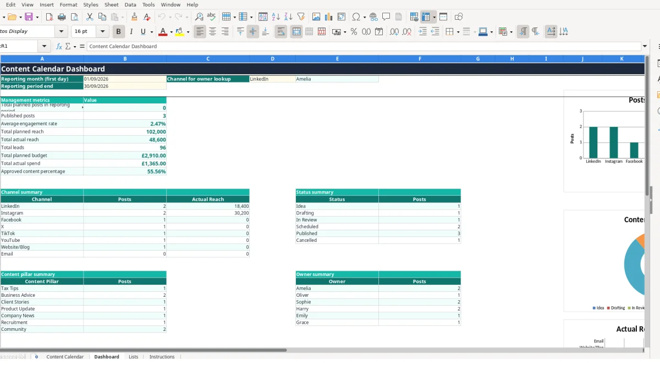Click the Print icon
This screenshot has height=371, width=660.
tap(62, 17)
